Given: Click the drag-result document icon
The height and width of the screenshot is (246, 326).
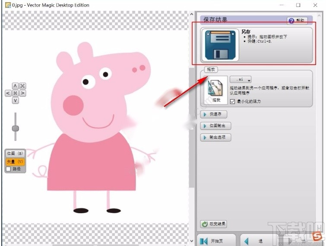Looking at the screenshot, I should [215, 90].
